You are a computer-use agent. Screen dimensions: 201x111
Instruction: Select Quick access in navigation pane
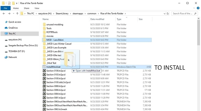pos(15,22)
